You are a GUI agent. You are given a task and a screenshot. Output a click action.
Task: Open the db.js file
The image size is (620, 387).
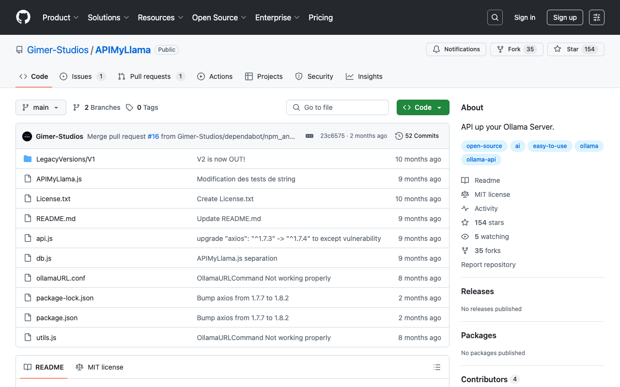point(44,258)
